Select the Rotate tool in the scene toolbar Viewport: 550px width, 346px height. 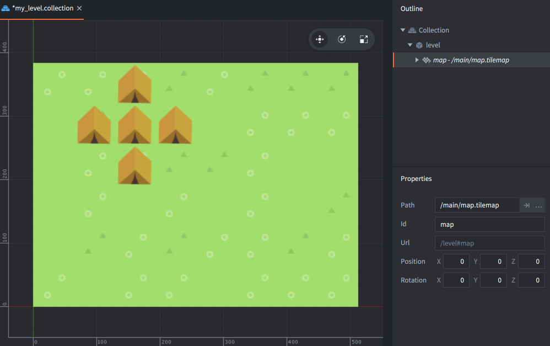(342, 39)
